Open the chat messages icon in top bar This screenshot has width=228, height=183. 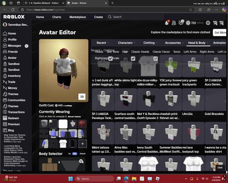point(181,23)
